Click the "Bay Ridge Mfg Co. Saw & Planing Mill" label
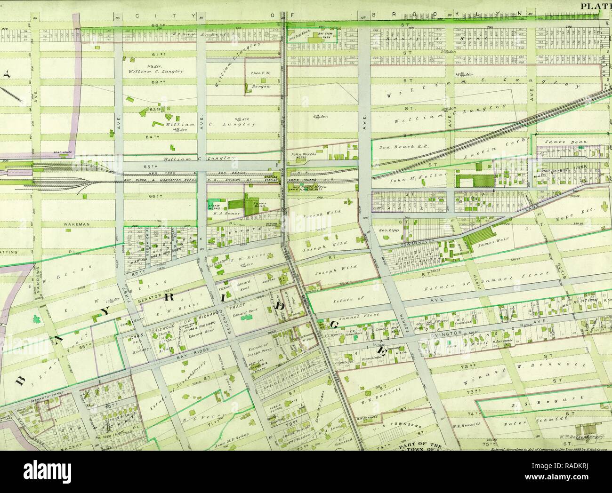612x493 pixels. coord(307,188)
